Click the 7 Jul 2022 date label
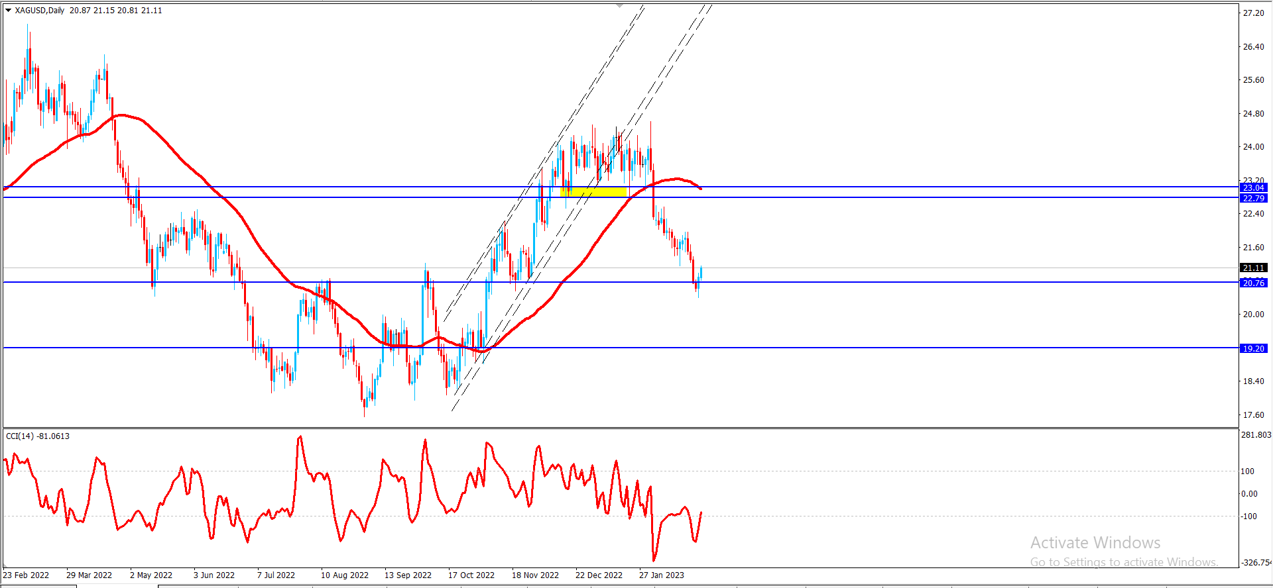 click(x=276, y=575)
